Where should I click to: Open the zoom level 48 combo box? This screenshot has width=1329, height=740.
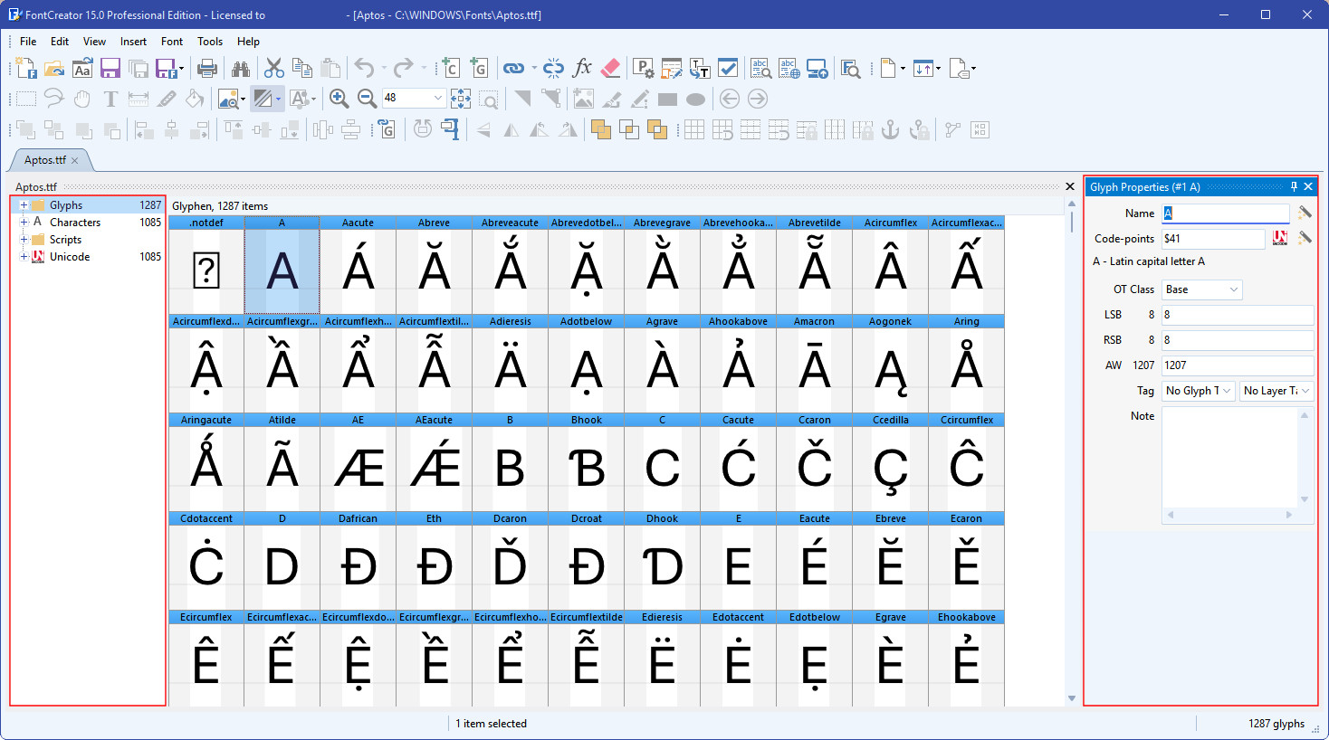(413, 98)
